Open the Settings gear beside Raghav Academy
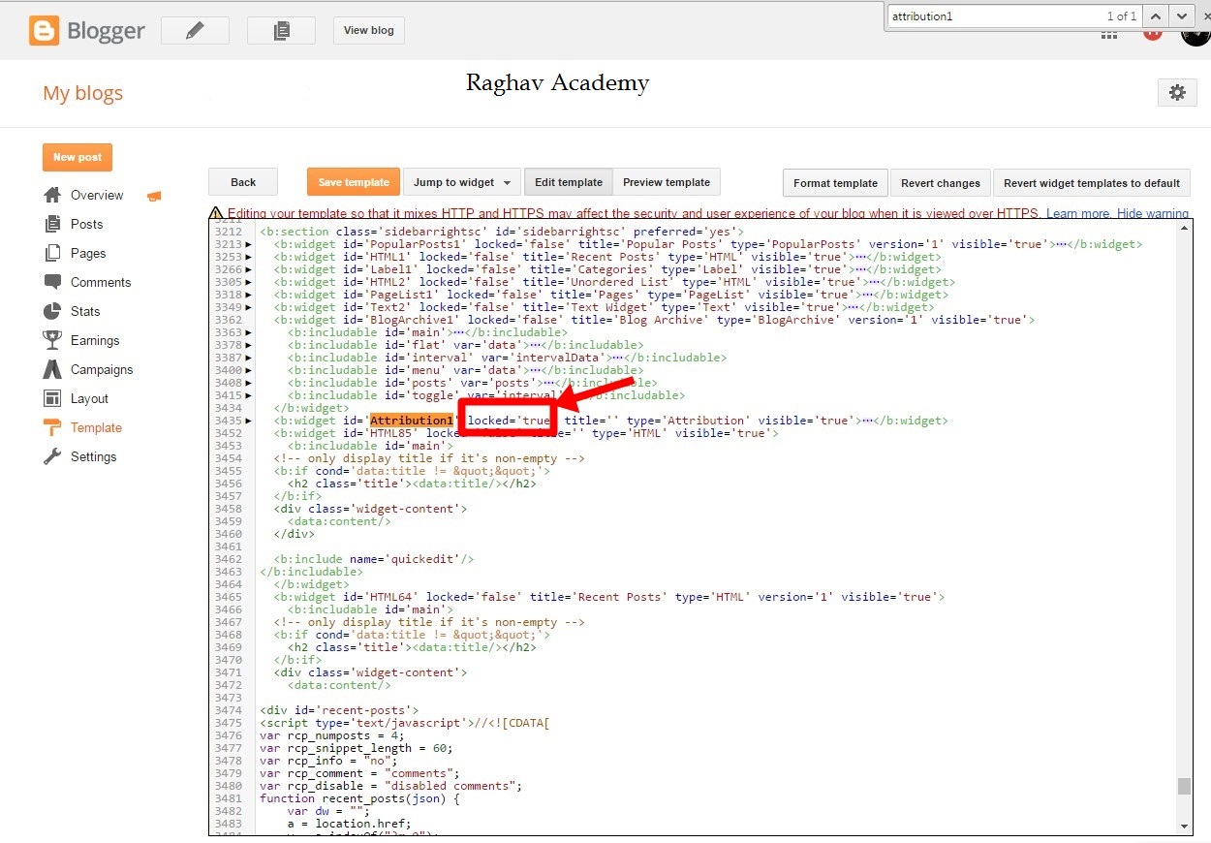Screen dimensions: 1211x843 [x=1177, y=92]
